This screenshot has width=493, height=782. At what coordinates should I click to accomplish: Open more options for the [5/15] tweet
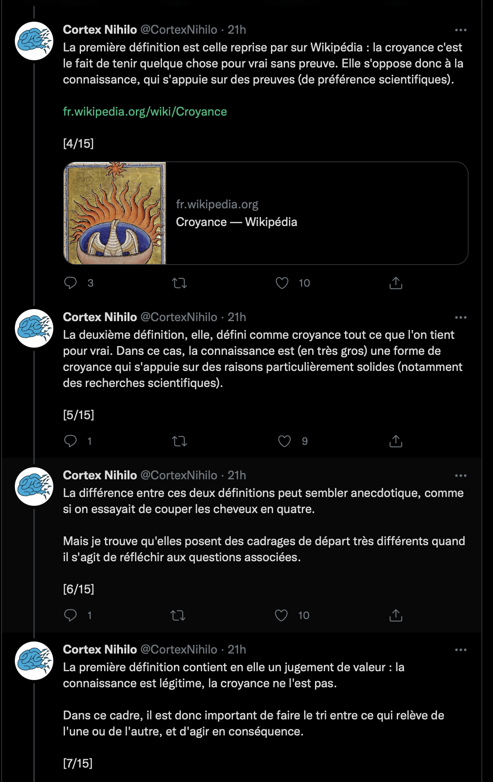point(461,318)
